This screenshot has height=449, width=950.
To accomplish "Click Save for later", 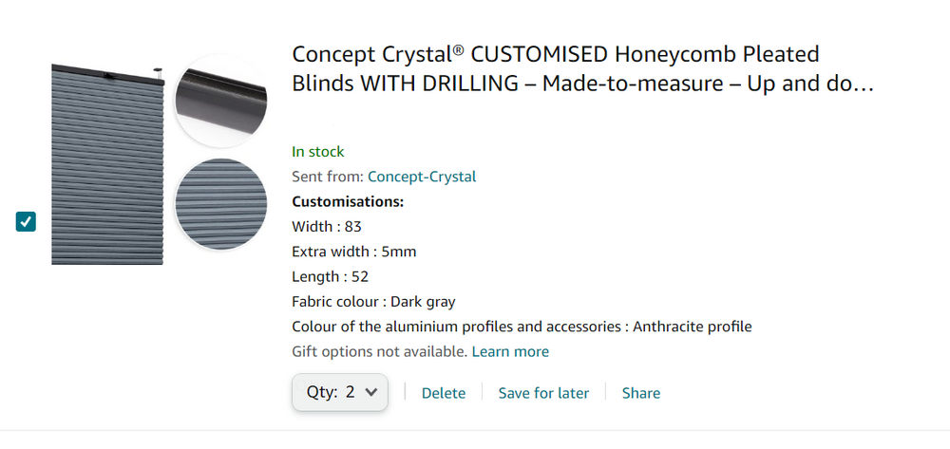I will point(543,393).
